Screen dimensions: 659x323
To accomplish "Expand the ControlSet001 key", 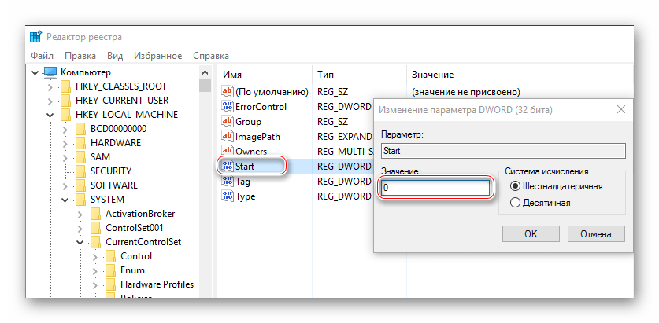I will tap(79, 228).
